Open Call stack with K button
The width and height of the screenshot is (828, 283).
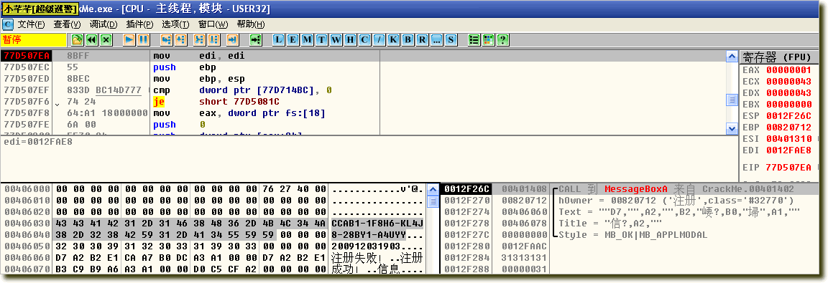[393, 39]
